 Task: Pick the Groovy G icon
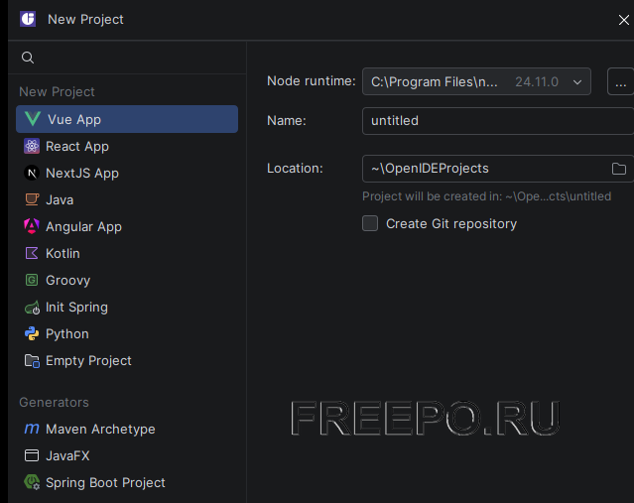[32, 280]
